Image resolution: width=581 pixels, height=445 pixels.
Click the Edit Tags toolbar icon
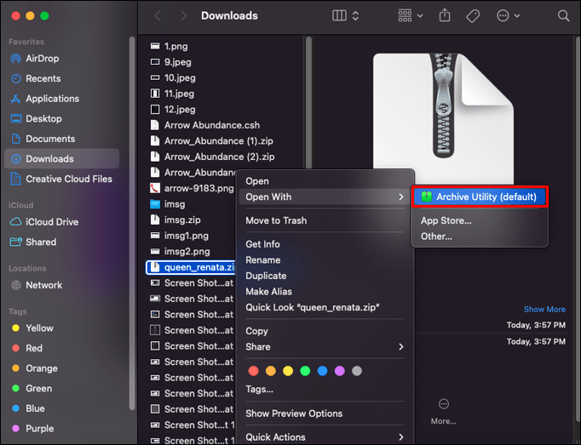click(474, 15)
